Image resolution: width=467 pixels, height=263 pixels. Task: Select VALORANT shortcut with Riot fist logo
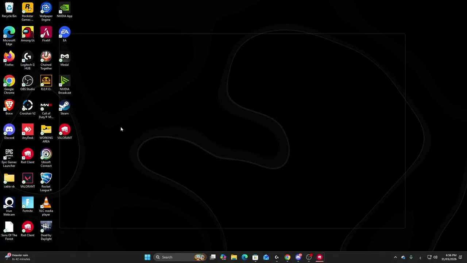pyautogui.click(x=65, y=132)
